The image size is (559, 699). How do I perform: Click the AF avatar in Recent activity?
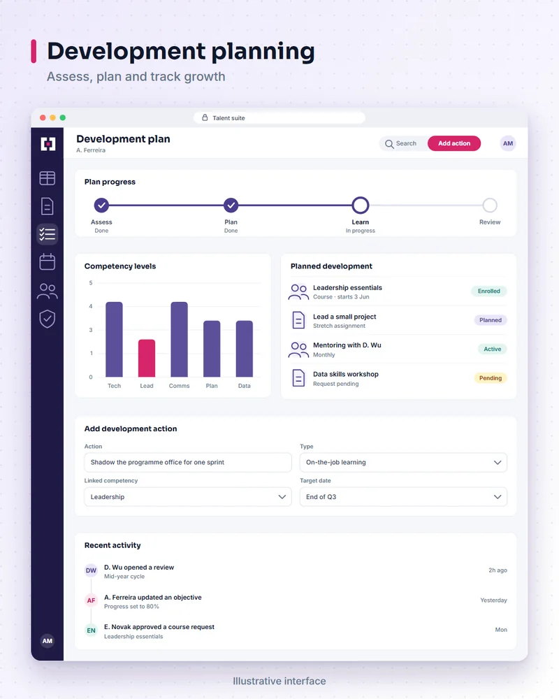point(91,600)
